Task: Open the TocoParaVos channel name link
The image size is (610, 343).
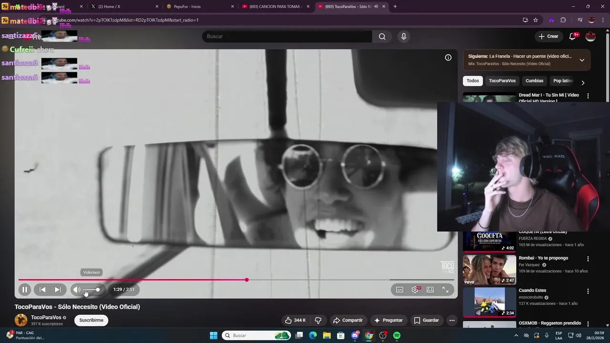Action: tap(46, 317)
